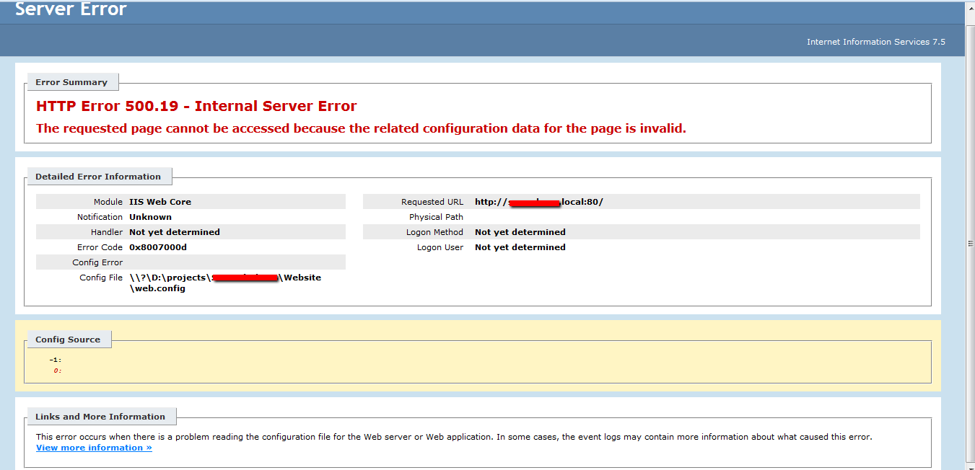
Task: Click the Notification Unknown value
Action: (x=150, y=217)
